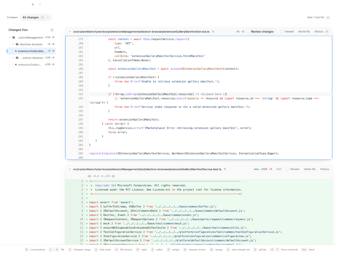The width and height of the screenshot is (339, 254).
Task: Click the @@ -0,0 +1,229 @@ hunk header
Action: point(101,176)
